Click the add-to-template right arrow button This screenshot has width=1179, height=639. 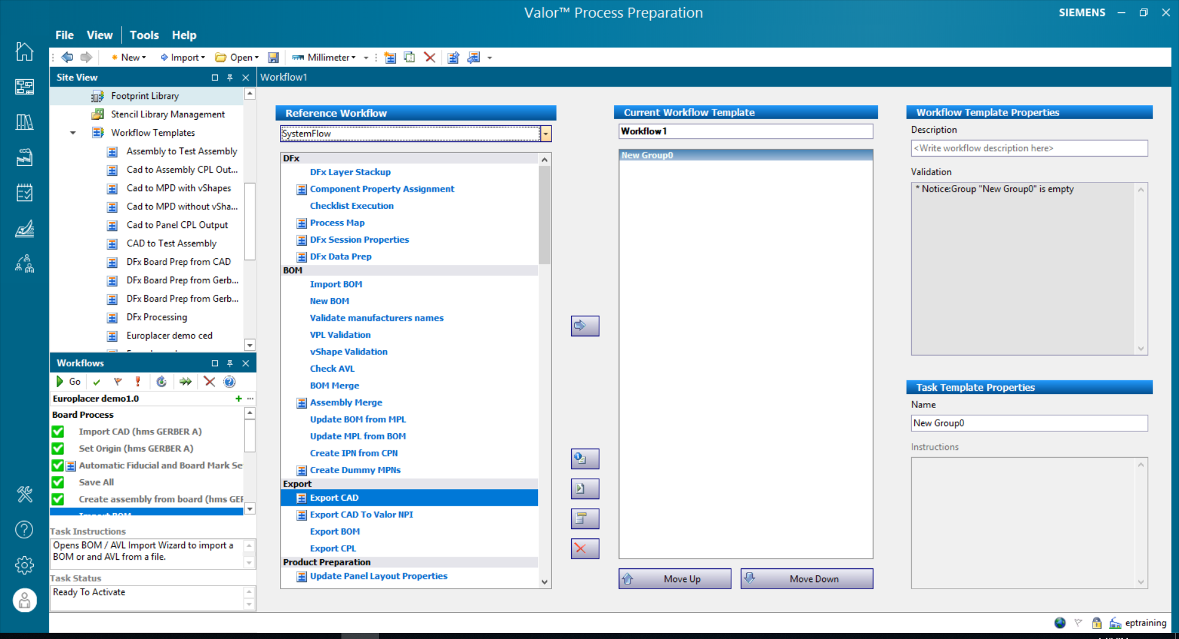tap(585, 326)
